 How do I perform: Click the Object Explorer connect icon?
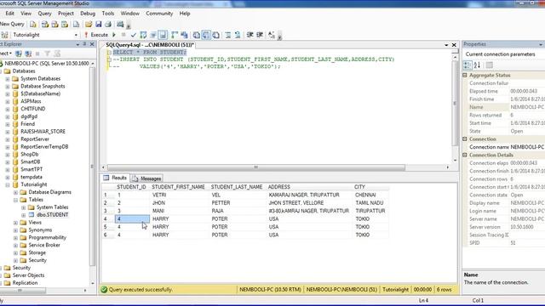pos(19,54)
